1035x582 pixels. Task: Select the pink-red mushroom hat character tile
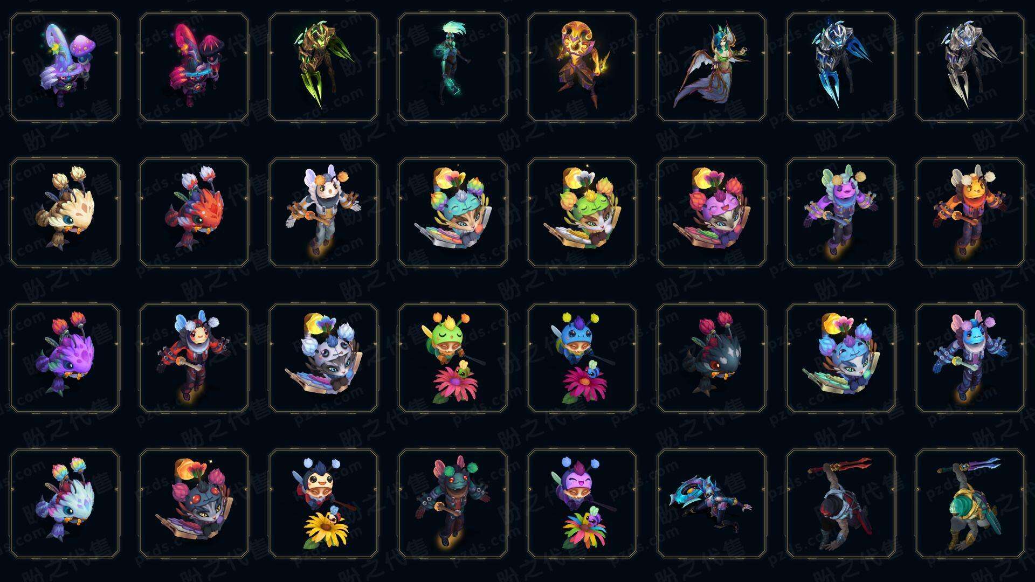[x=194, y=67]
